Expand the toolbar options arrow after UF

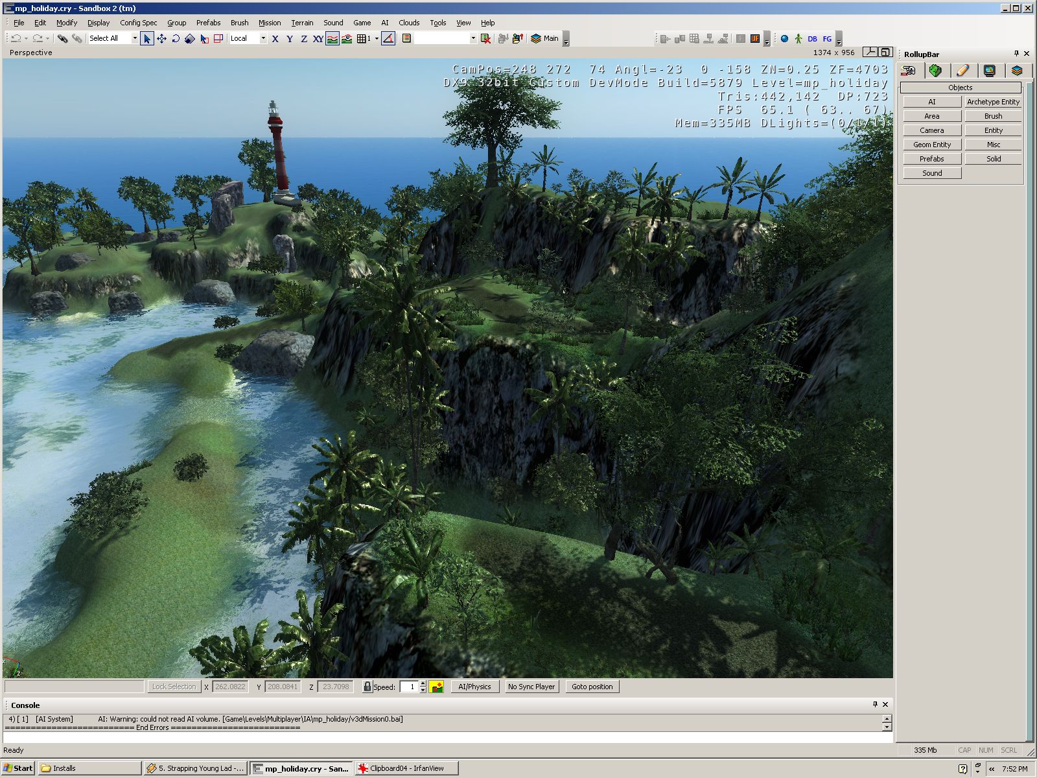[767, 39]
